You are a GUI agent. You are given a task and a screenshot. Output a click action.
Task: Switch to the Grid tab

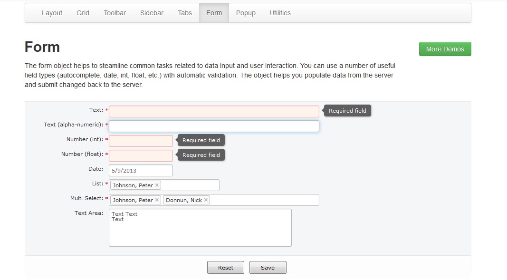(x=83, y=13)
